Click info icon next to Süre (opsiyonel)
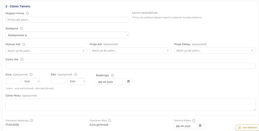 [31, 74]
